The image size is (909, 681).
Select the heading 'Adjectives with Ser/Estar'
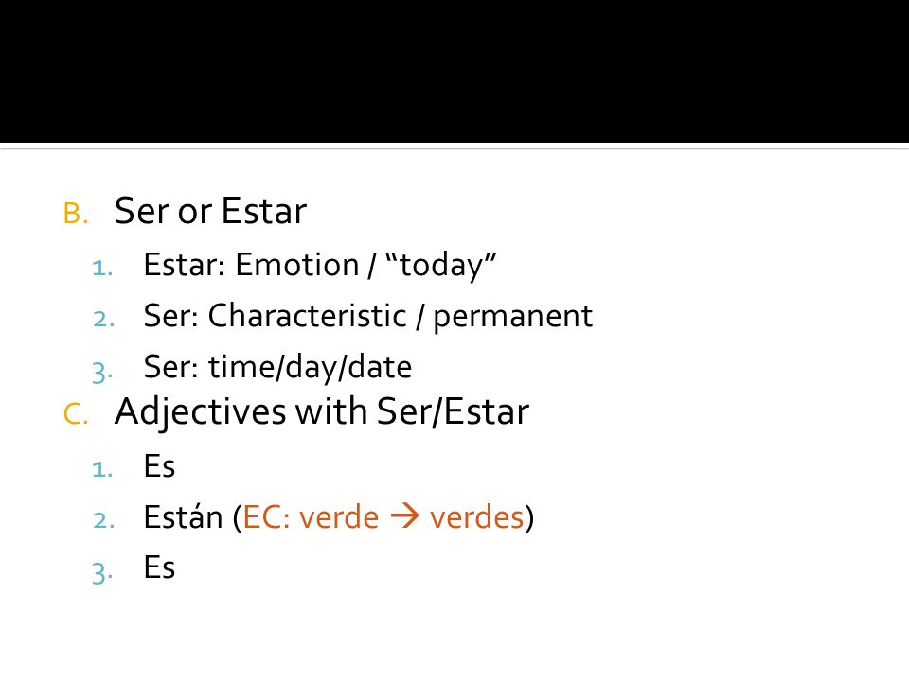[x=322, y=412]
